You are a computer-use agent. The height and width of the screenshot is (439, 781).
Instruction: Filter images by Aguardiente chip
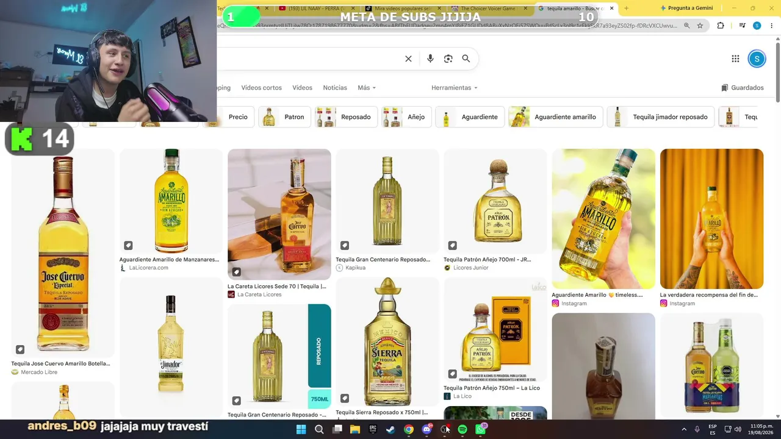pos(470,117)
